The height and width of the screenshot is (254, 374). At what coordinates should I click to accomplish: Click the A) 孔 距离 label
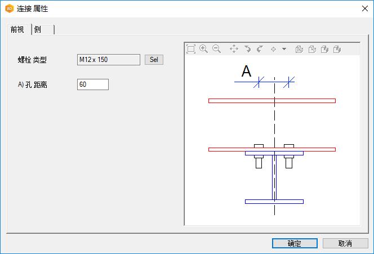click(x=33, y=84)
